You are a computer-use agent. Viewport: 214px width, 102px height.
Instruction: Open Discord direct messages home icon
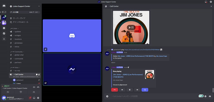[x=4, y=6]
